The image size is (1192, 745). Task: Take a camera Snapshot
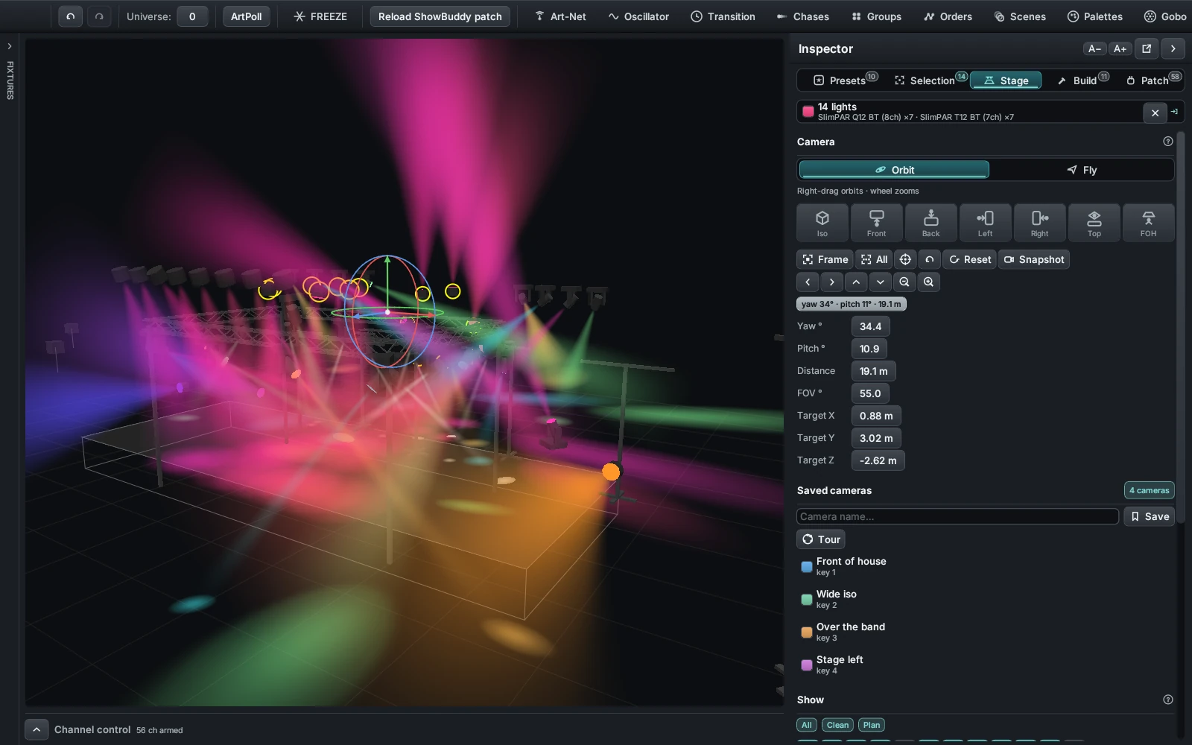pos(1034,259)
